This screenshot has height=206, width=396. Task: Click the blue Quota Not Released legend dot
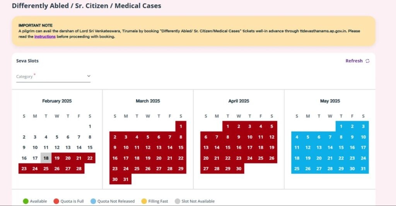(x=93, y=201)
